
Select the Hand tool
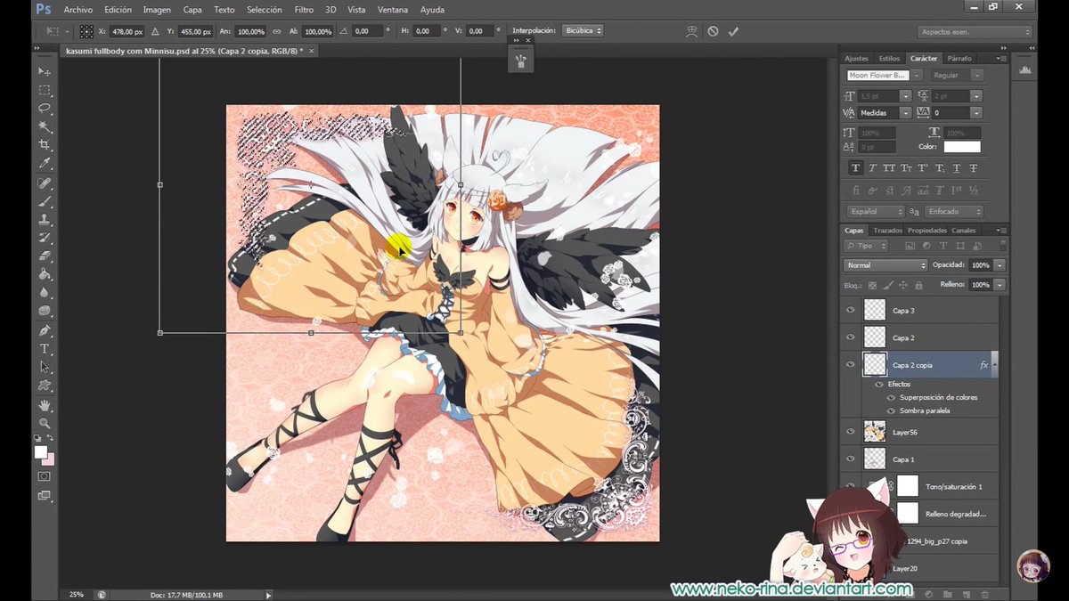45,405
